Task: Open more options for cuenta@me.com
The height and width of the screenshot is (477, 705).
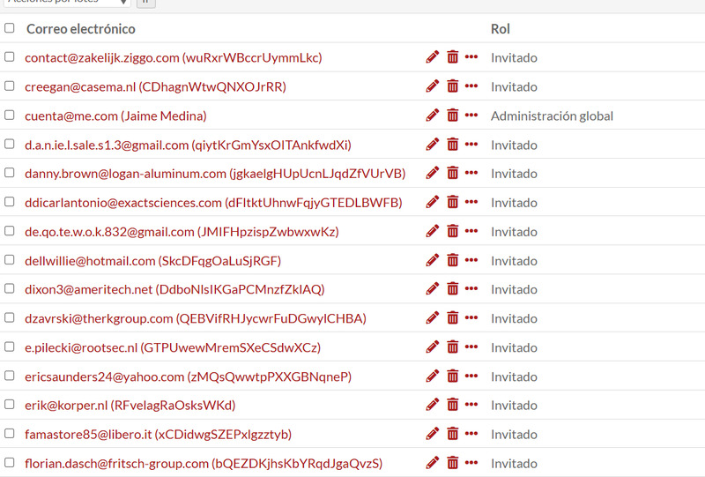Action: [x=471, y=116]
